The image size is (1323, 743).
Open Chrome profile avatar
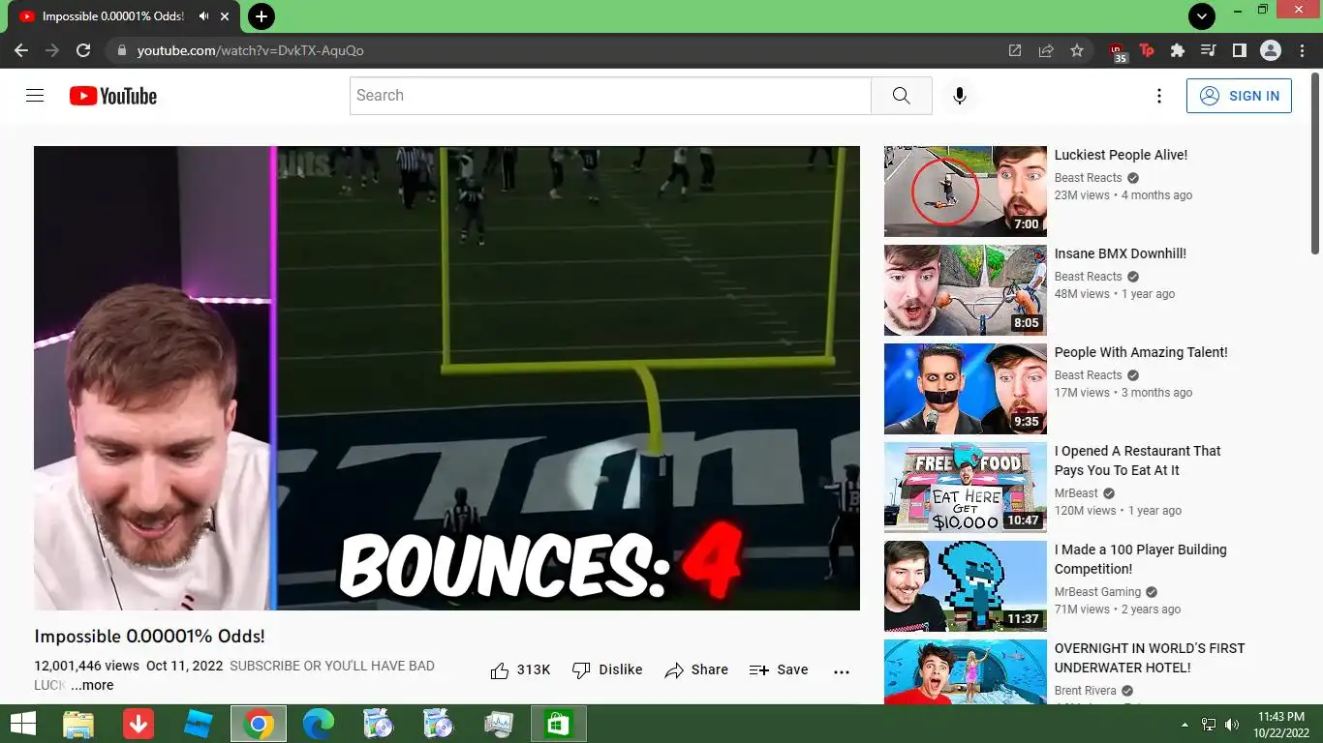click(x=1271, y=50)
